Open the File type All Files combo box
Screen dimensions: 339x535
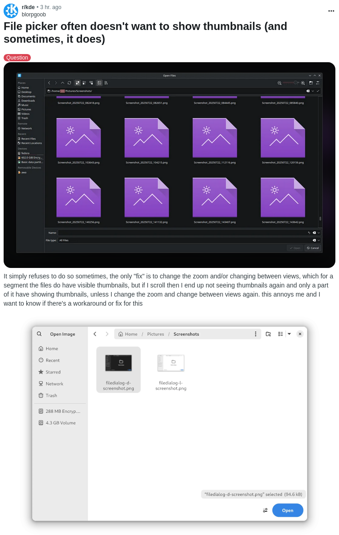pos(189,240)
